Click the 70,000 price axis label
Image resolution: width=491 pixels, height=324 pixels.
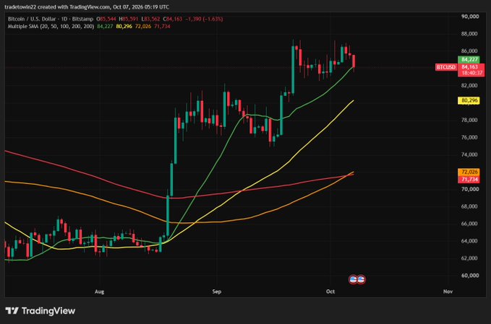coord(470,189)
